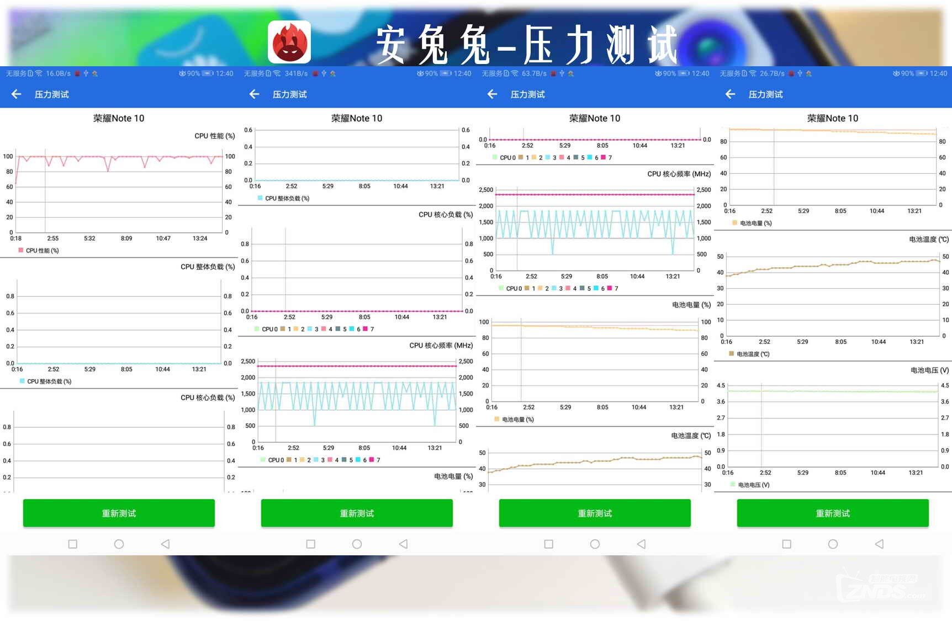The image size is (952, 621).
Task: Tap the battery icon in fourth screenshot status bar
Action: [922, 73]
